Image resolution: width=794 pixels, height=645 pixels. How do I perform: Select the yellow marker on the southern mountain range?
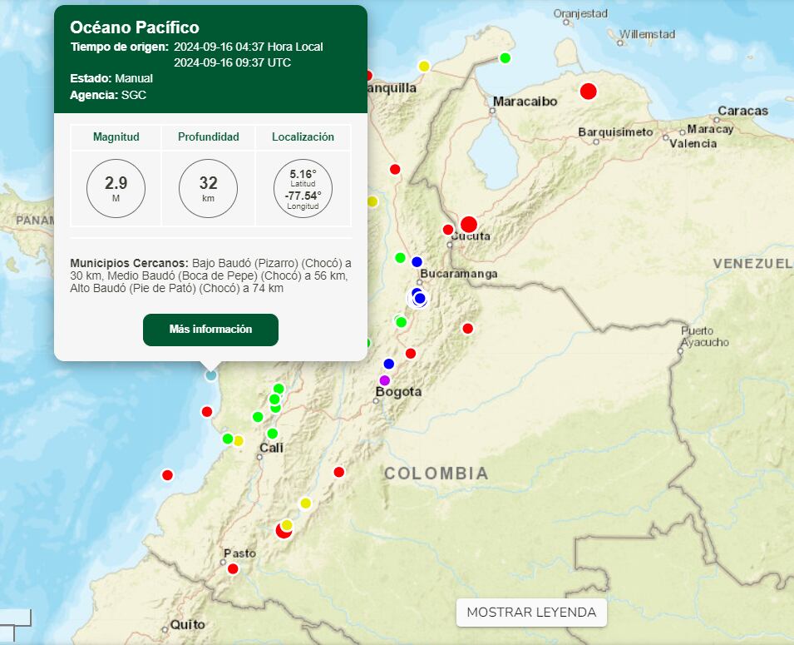pos(306,503)
